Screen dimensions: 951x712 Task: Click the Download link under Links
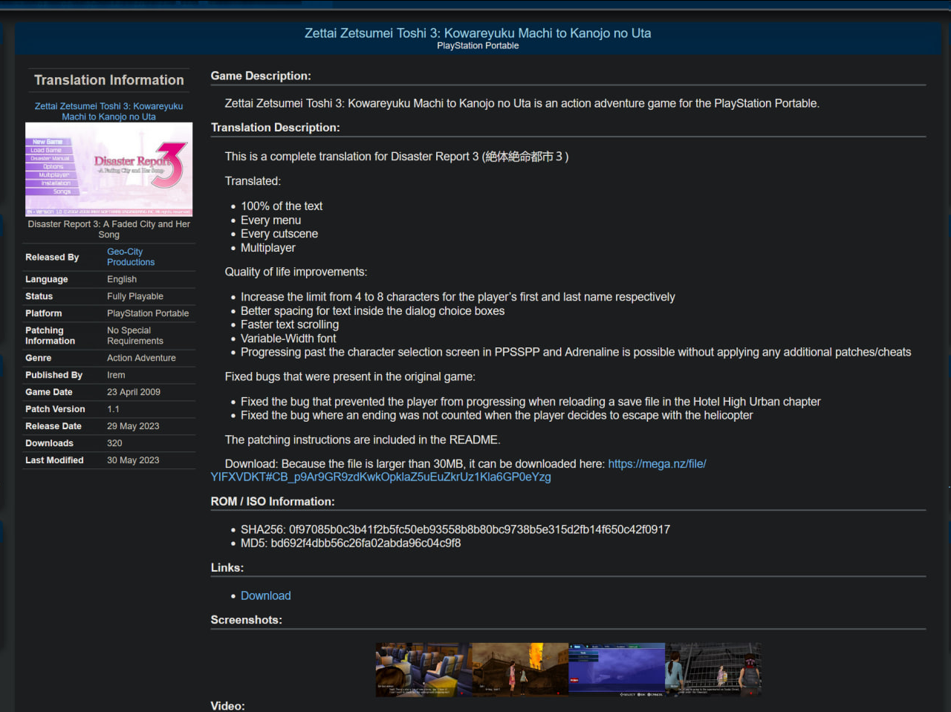click(x=265, y=595)
